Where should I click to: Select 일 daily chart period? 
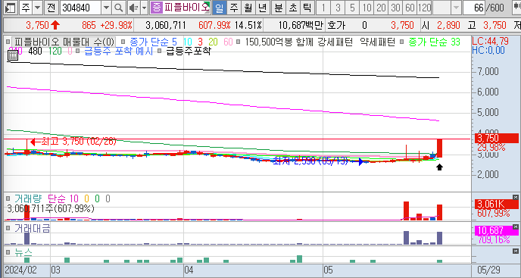point(220,8)
